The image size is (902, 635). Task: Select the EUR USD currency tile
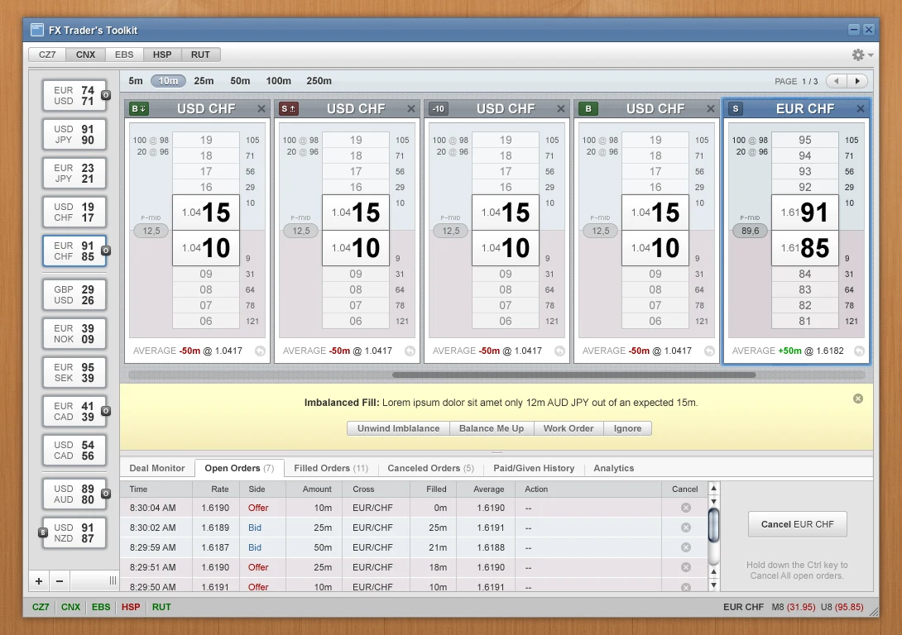pyautogui.click(x=74, y=95)
